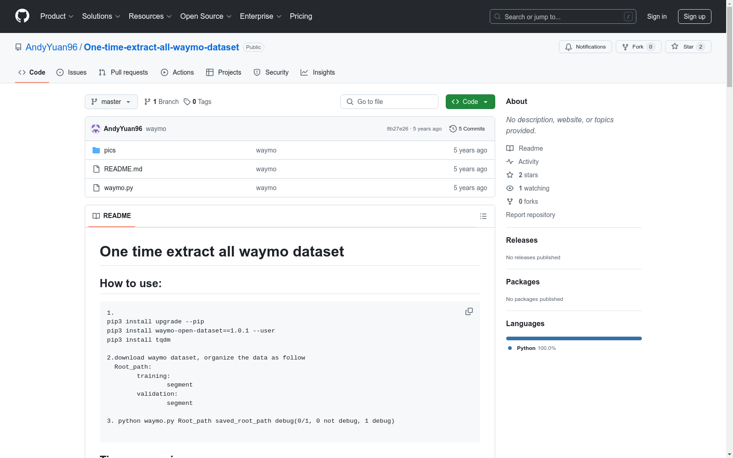The width and height of the screenshot is (733, 458).
Task: Click the Fork button
Action: click(638, 47)
